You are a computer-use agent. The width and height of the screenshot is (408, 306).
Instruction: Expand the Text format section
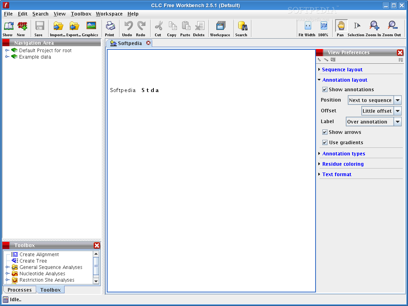tap(320, 175)
